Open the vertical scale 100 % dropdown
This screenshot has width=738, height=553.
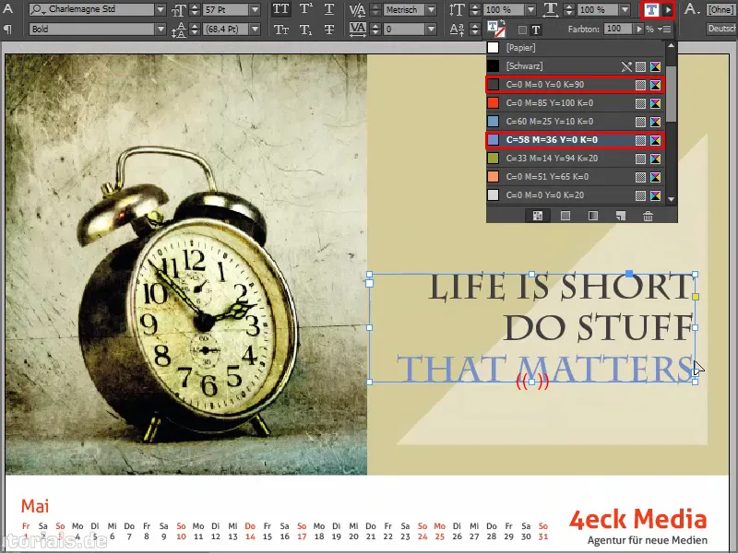tap(530, 9)
